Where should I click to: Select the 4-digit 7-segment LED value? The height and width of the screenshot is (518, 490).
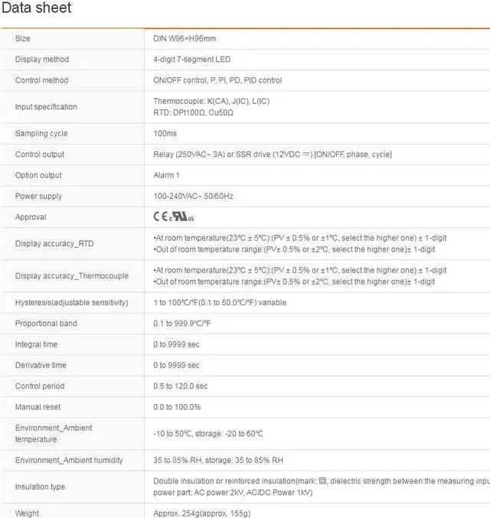point(191,60)
